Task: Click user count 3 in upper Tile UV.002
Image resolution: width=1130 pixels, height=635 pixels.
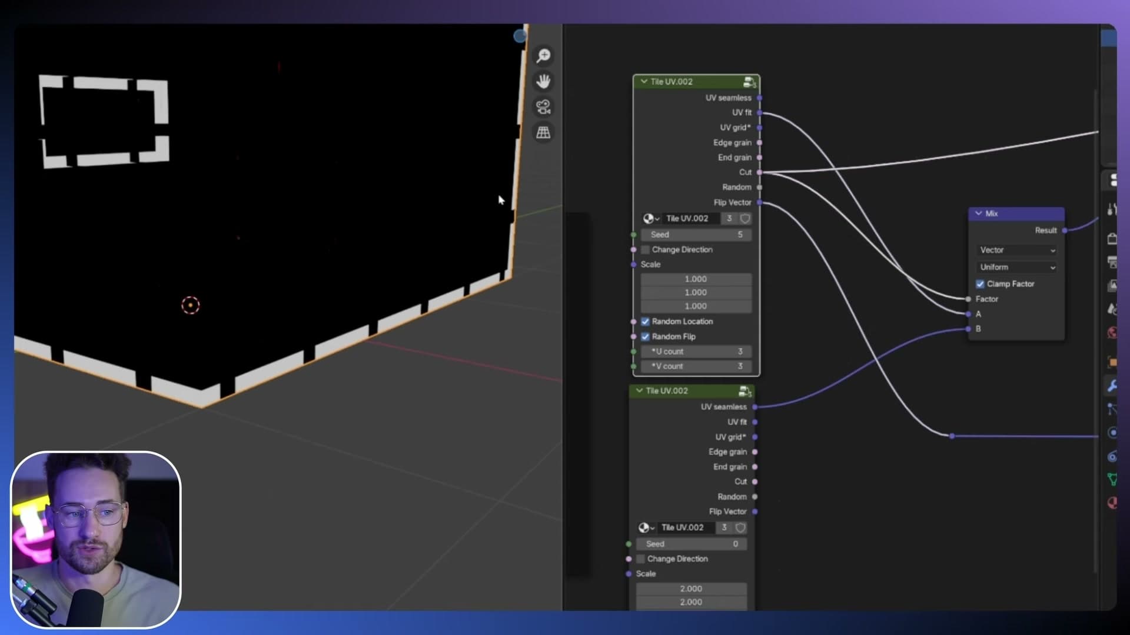Action: coord(729,219)
